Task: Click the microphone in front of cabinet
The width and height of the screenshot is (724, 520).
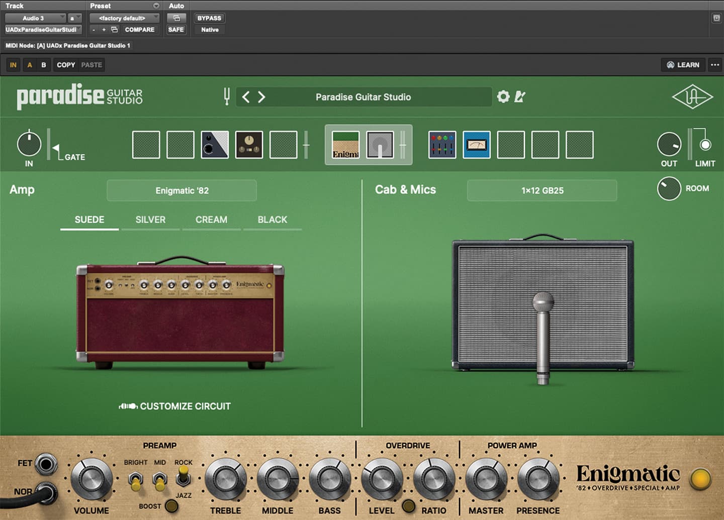Action: tap(543, 338)
